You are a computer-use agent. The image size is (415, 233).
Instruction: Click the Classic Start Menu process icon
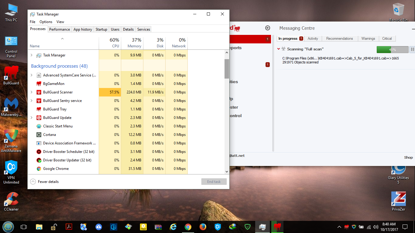point(39,126)
